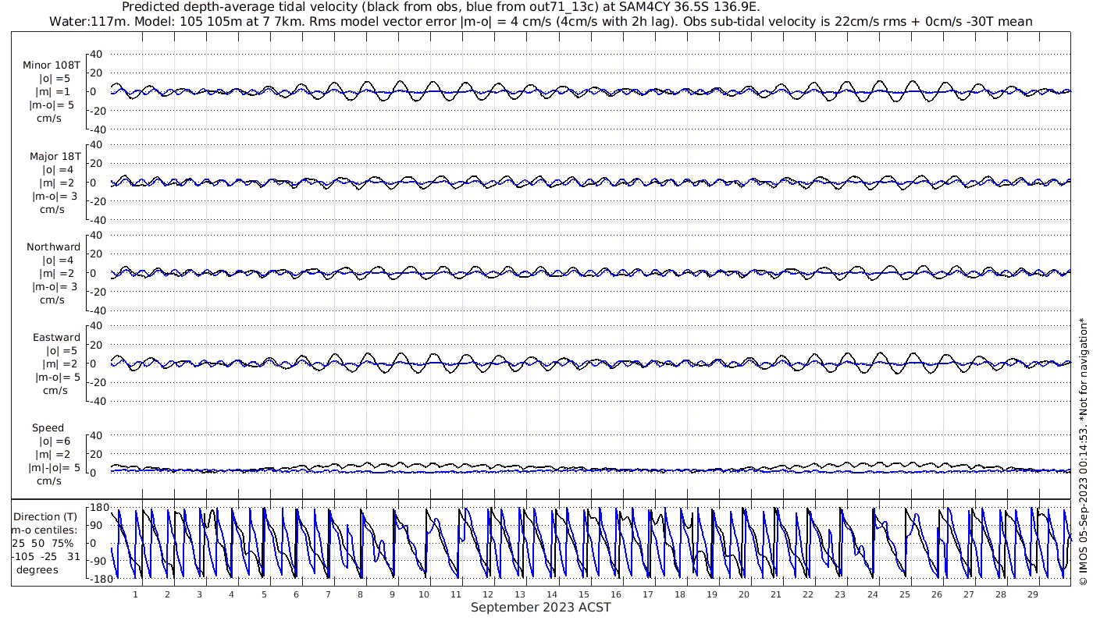Select day "21" on the date axis
Image resolution: width=1093 pixels, height=624 pixels.
pyautogui.click(x=776, y=594)
